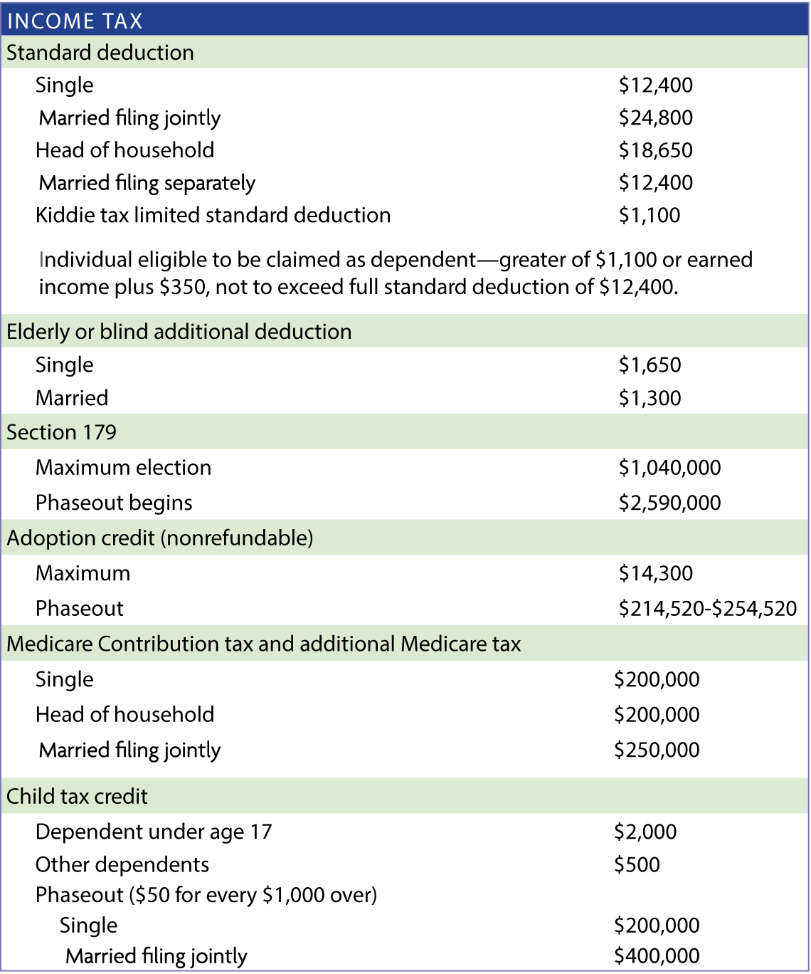Viewport: 811px width, 974px height.
Task: Select the Kiddie tax limited standard deduction row
Action: point(405,215)
